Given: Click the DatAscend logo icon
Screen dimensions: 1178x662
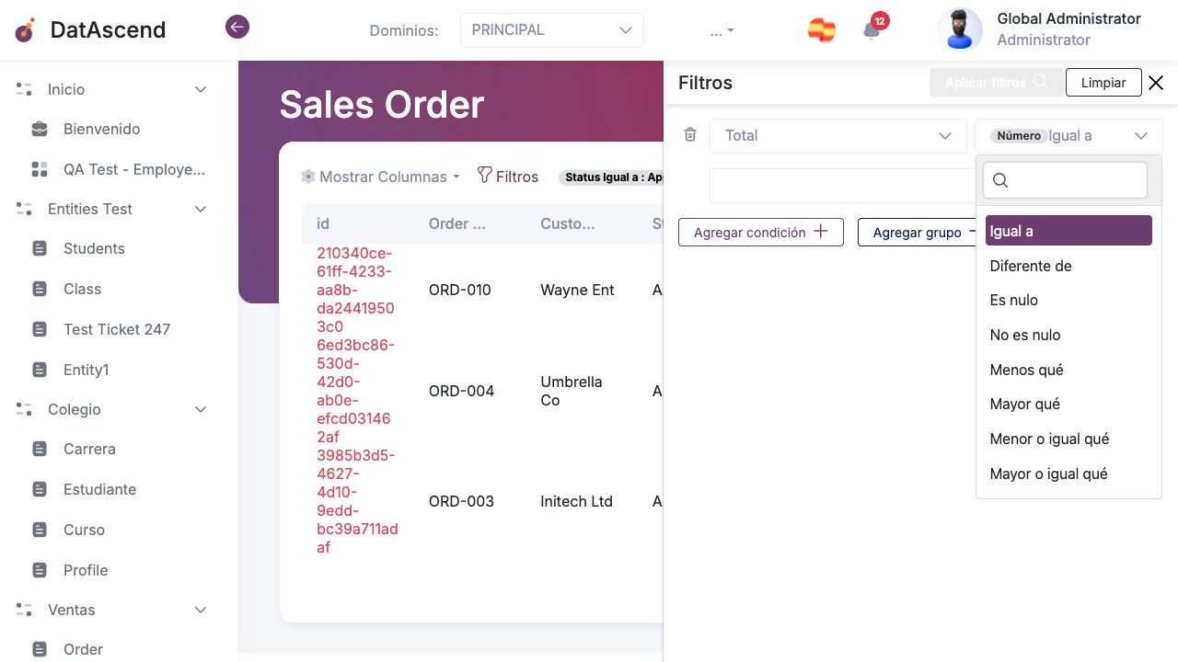Looking at the screenshot, I should tap(26, 29).
